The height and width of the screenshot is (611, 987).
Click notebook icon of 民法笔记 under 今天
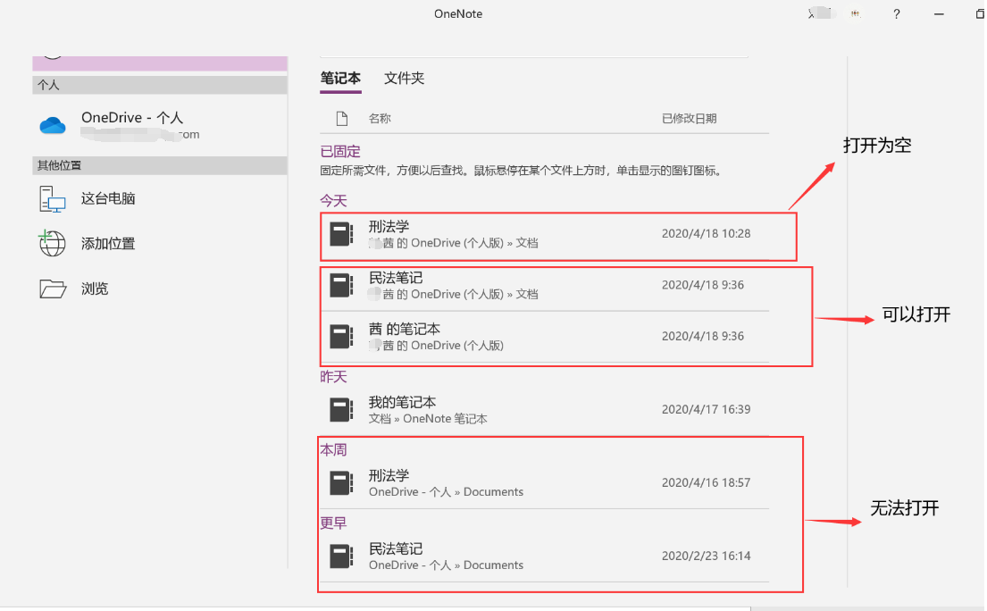click(x=342, y=286)
